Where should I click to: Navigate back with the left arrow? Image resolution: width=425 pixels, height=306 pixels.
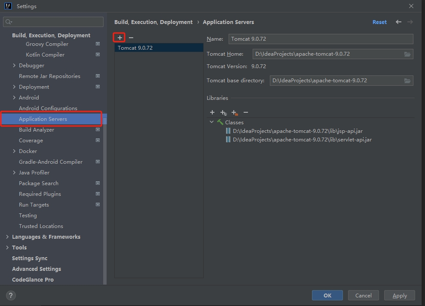398,22
